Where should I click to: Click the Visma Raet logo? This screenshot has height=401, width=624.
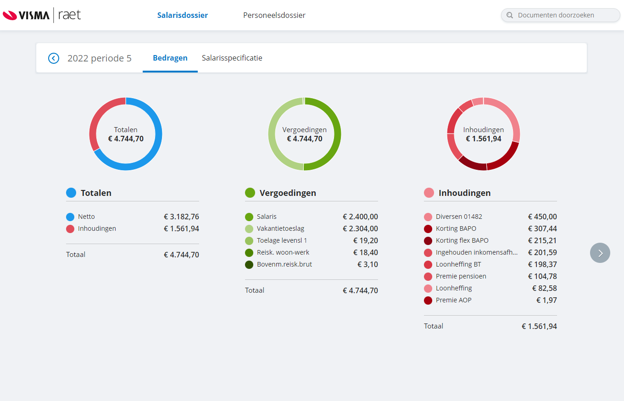tap(41, 15)
